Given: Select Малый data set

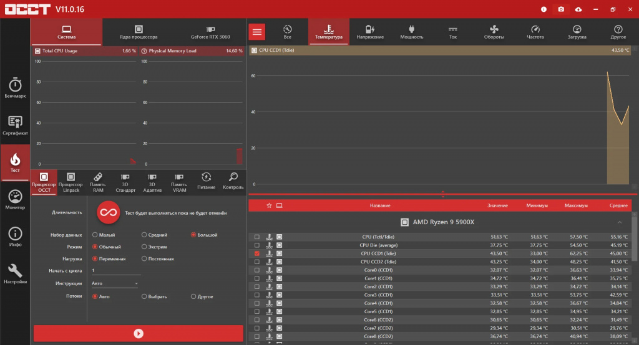Looking at the screenshot, I should 95,235.
